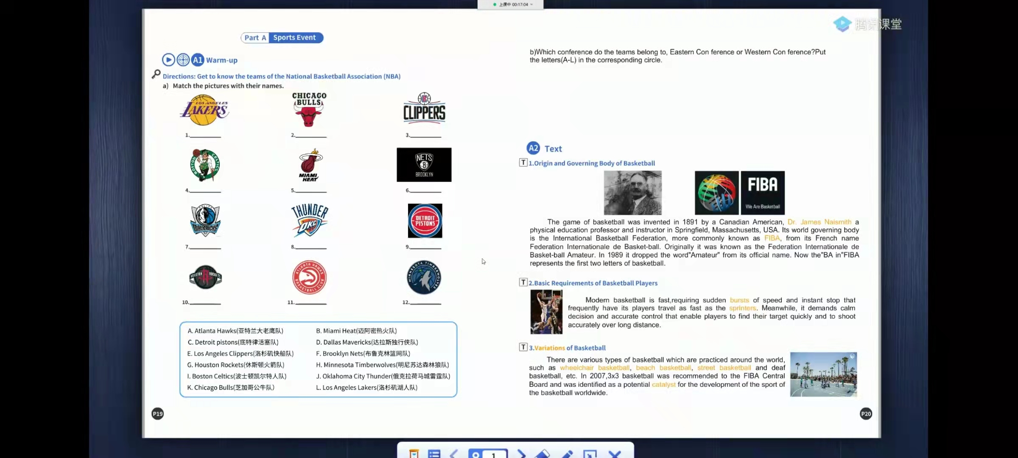Click the key icon before Directions
1018x458 pixels.
(x=156, y=74)
